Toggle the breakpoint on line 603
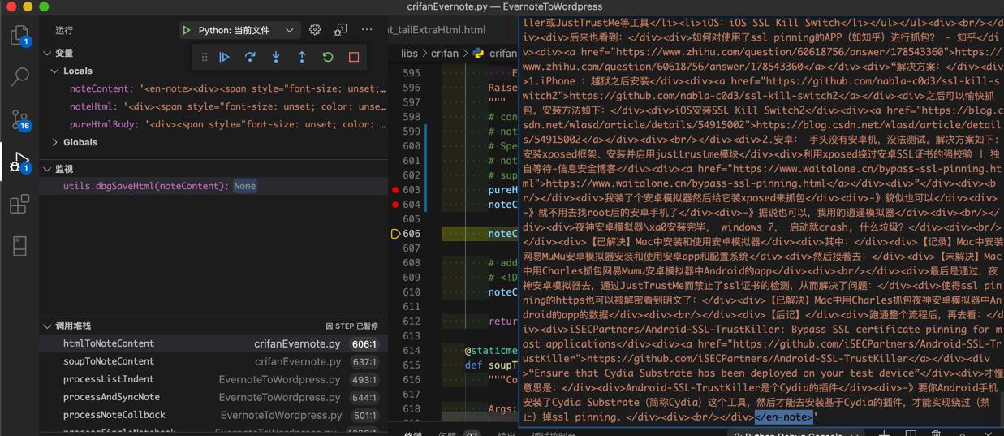This screenshot has width=1004, height=436. tap(395, 190)
